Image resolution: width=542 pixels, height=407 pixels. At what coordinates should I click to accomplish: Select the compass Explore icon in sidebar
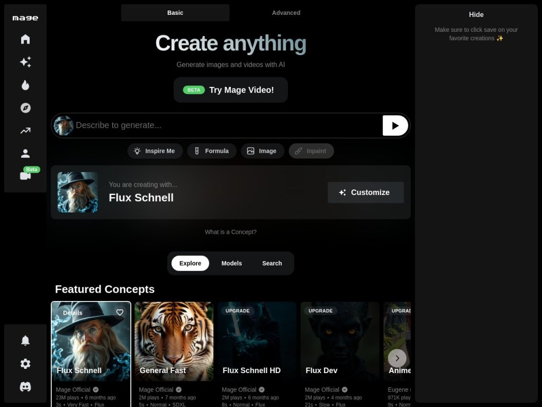(25, 108)
